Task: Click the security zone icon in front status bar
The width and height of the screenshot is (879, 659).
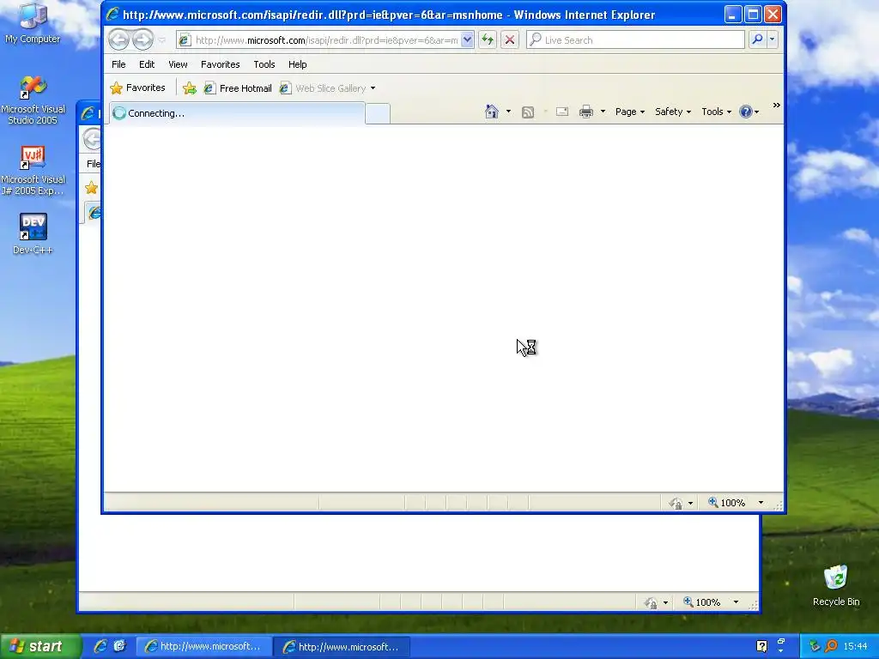Action: click(x=676, y=503)
